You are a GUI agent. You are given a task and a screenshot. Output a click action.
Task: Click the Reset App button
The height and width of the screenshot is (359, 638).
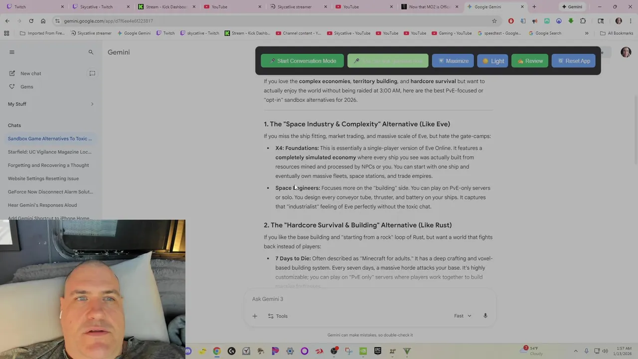pos(573,61)
